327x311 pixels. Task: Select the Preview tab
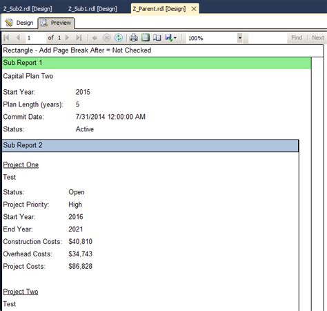coord(56,23)
